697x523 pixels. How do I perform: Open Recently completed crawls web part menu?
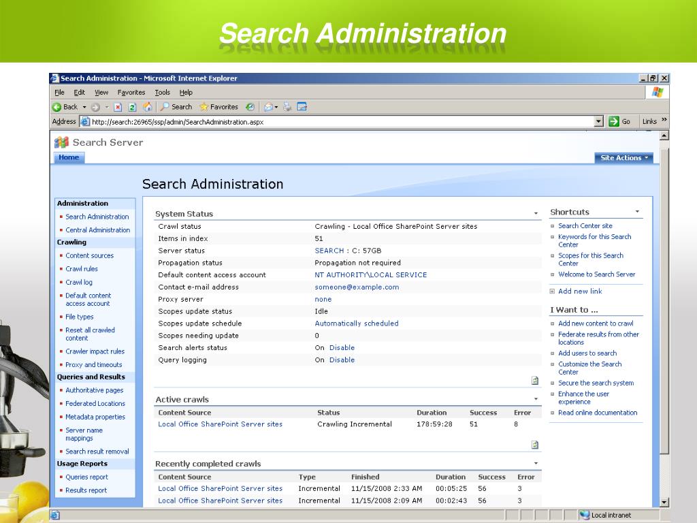[x=536, y=463]
